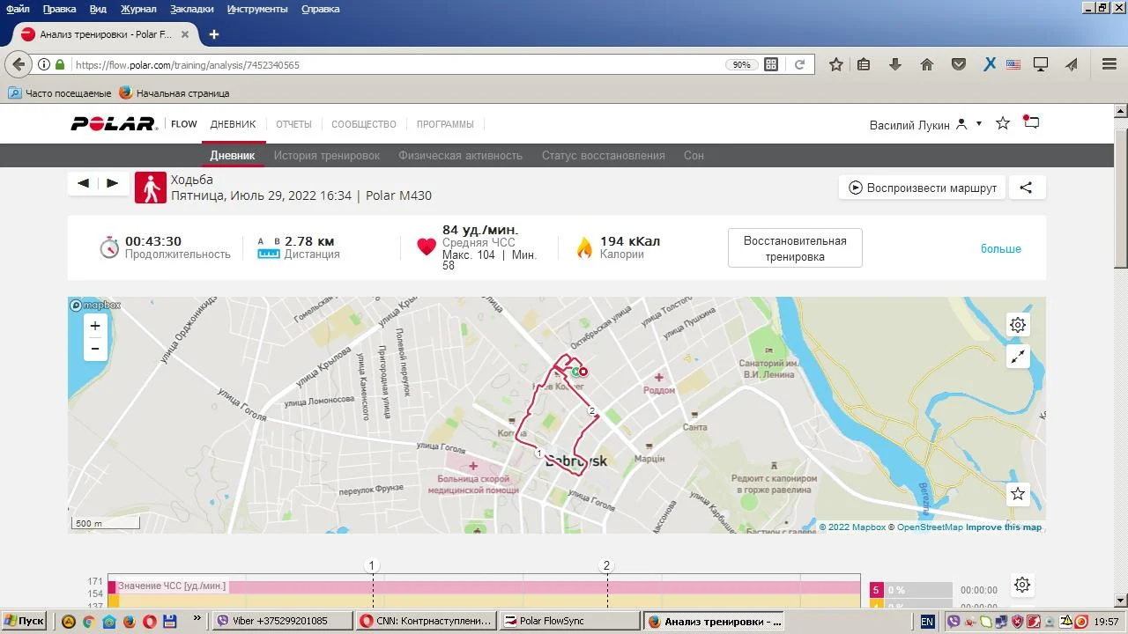Click the star icon on the map
This screenshot has width=1128, height=634.
tap(1018, 494)
